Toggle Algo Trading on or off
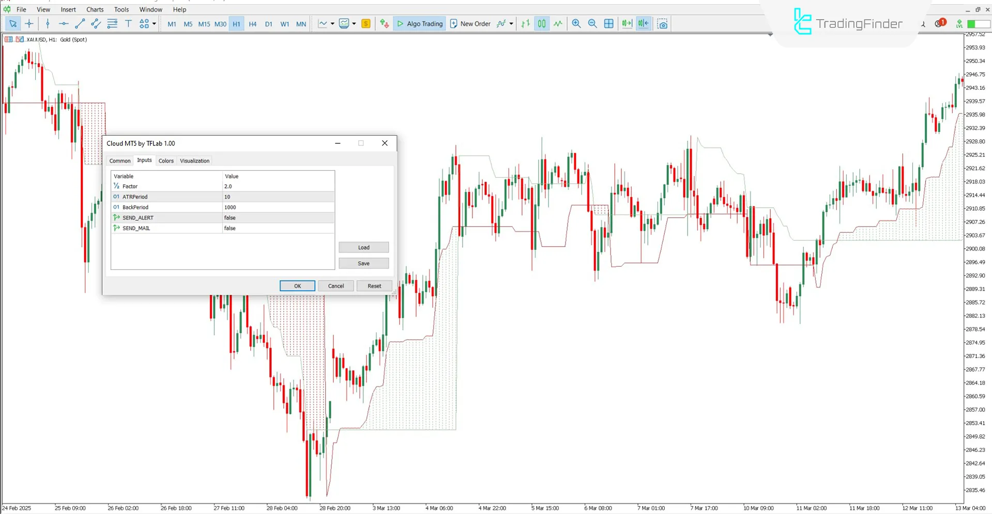This screenshot has width=992, height=514. coord(419,24)
